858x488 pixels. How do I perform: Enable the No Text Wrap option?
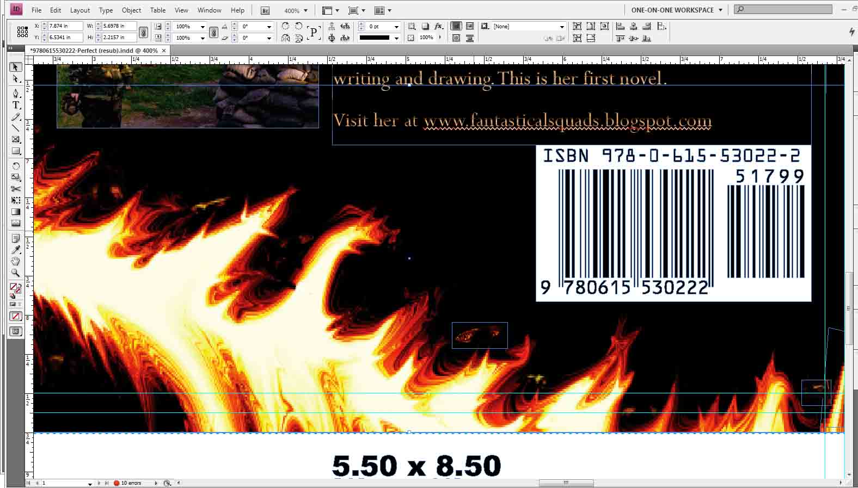(456, 26)
